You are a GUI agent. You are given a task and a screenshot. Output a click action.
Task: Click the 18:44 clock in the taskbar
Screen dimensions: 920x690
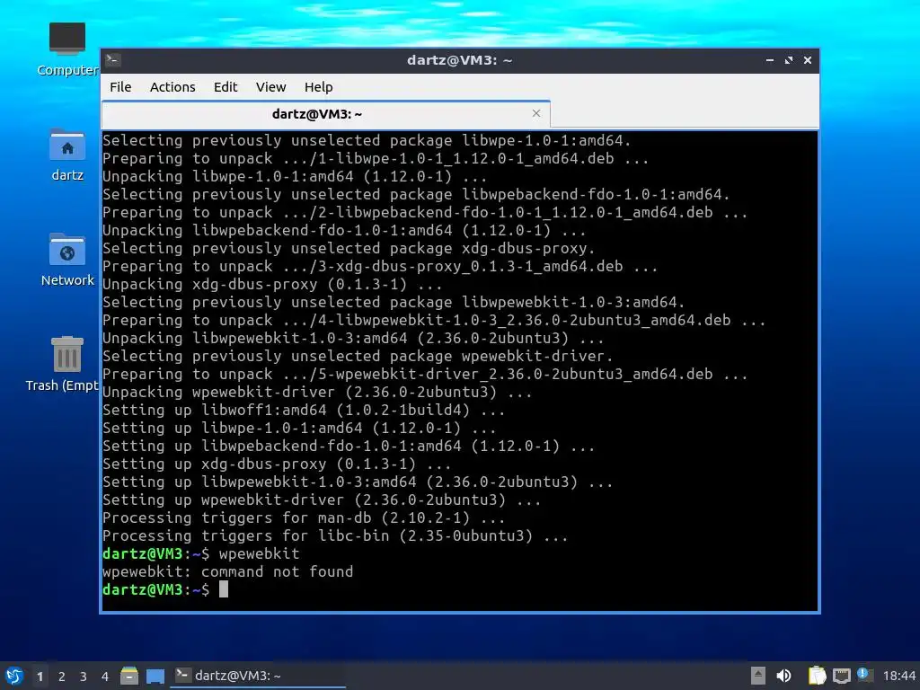(x=898, y=676)
